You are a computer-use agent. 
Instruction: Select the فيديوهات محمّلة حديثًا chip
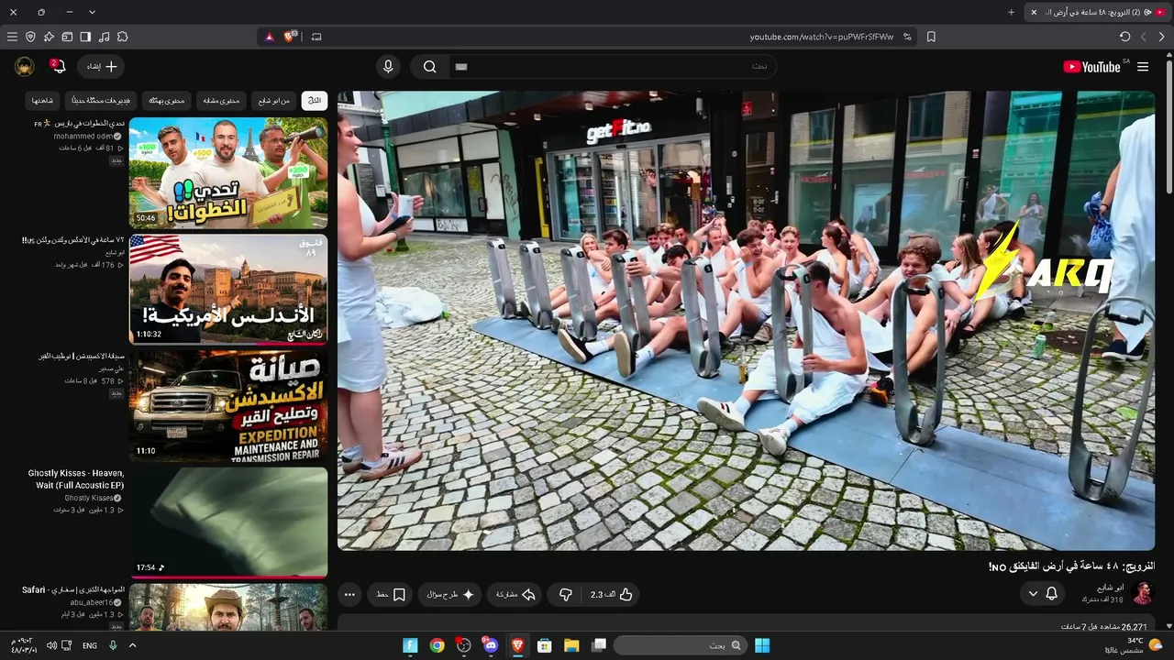(x=101, y=100)
